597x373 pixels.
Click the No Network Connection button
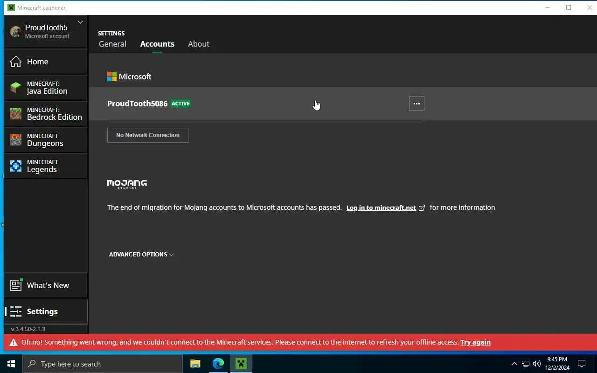pos(148,135)
